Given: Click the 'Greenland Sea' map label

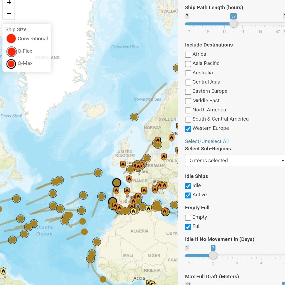Looking at the screenshot, I should [x=125, y=47].
